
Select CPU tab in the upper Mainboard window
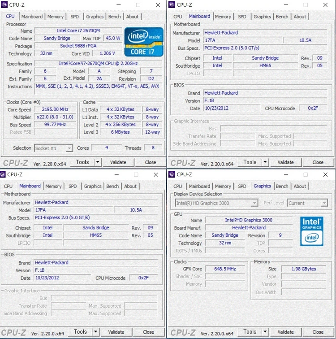(x=178, y=17)
